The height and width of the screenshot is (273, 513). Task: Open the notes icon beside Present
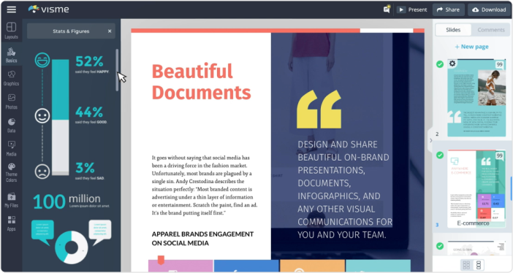(387, 9)
